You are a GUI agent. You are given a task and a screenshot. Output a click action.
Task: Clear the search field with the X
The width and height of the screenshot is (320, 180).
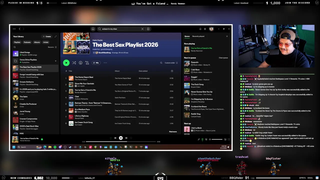pos(142,29)
